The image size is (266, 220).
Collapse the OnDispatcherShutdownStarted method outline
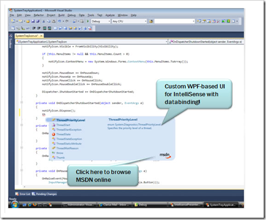coord(22,103)
